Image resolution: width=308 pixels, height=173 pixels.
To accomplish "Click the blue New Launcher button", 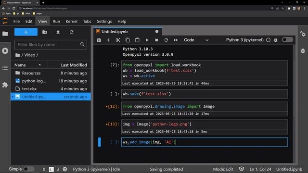I will (26, 32).
